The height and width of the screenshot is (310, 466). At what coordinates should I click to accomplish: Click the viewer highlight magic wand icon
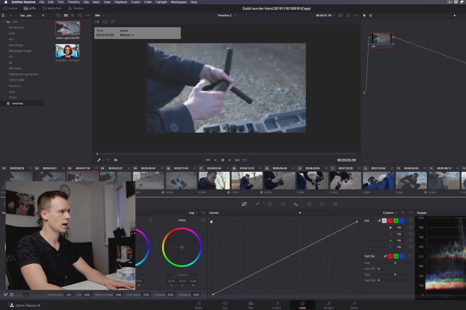pos(113,22)
